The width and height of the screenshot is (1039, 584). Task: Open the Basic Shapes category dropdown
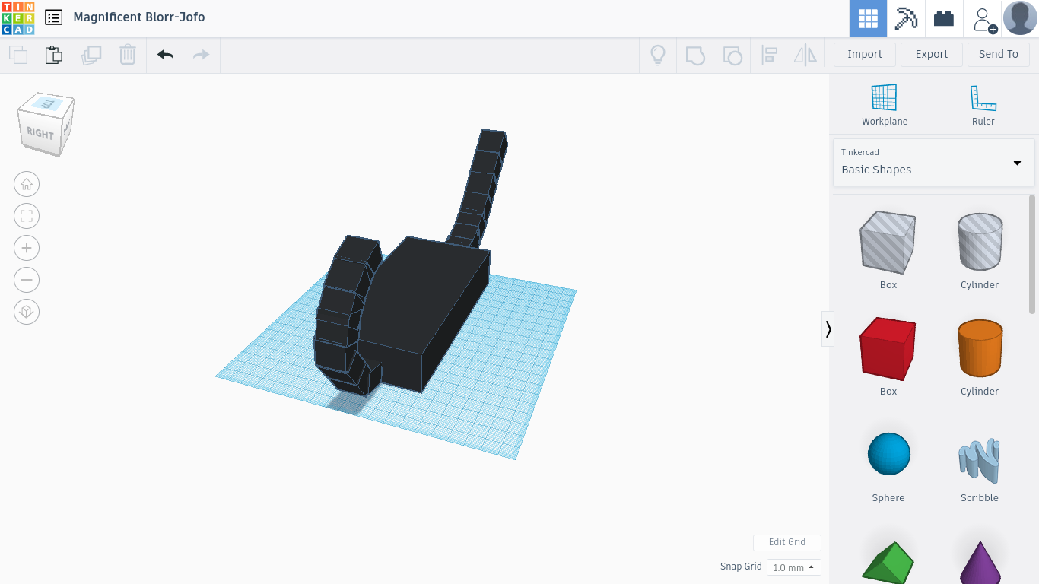point(933,162)
